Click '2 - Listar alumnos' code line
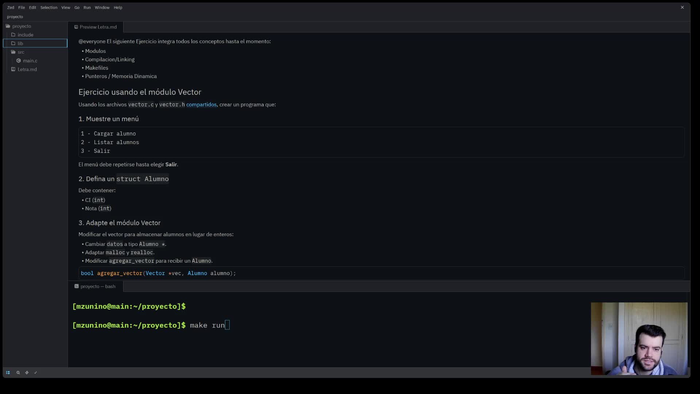The image size is (700, 394). coord(110,142)
